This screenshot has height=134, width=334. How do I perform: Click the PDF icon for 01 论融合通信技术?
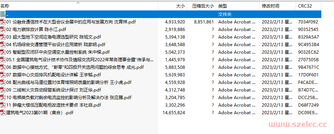click(x=3, y=22)
